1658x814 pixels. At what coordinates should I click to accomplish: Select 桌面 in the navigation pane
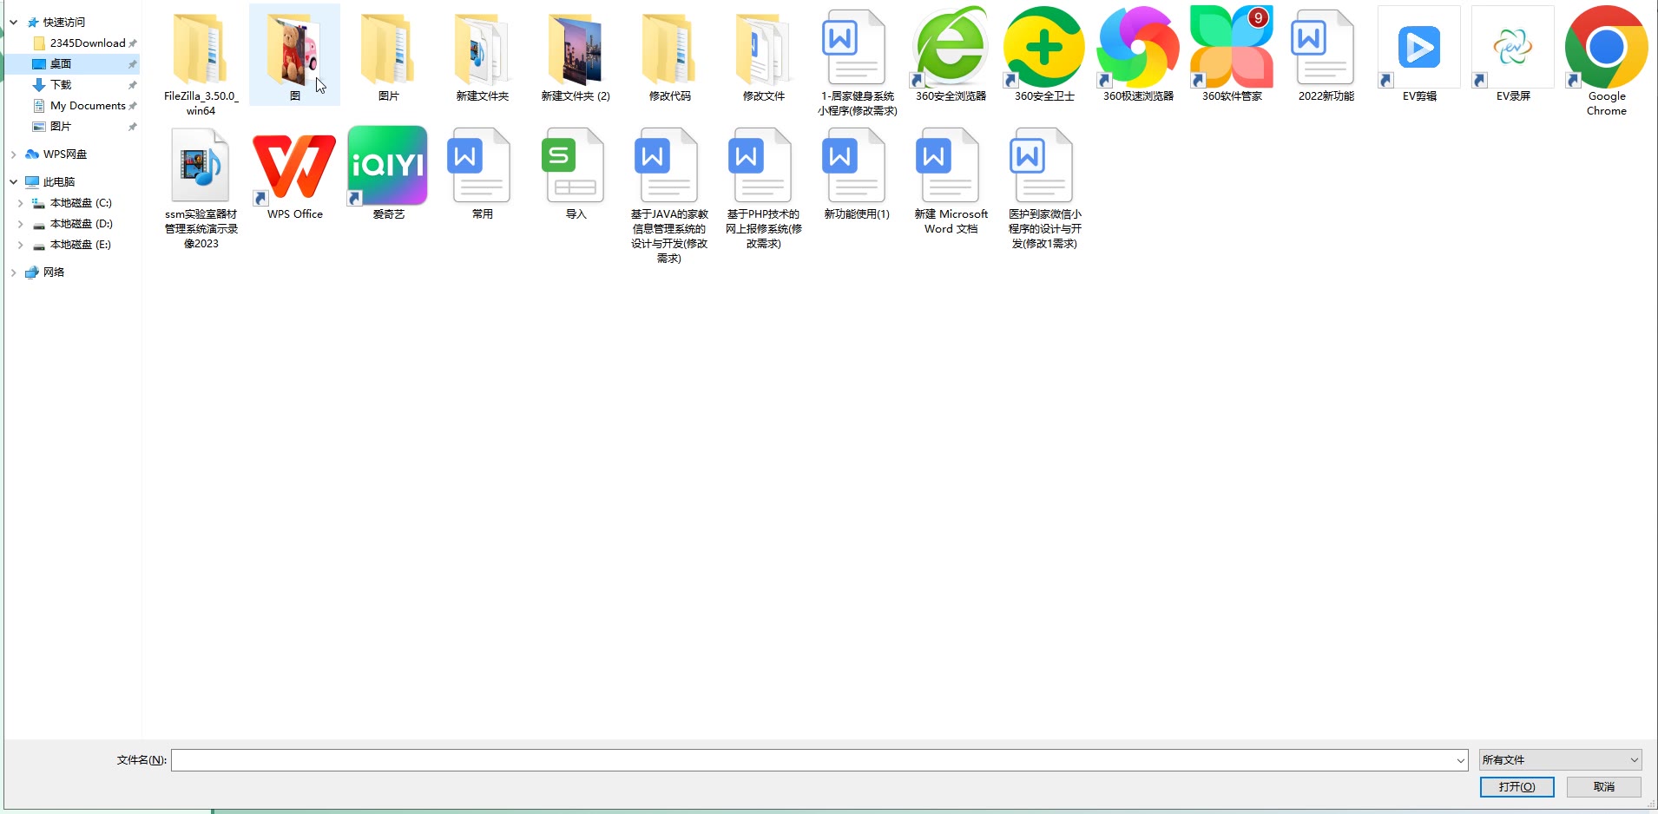(x=61, y=64)
